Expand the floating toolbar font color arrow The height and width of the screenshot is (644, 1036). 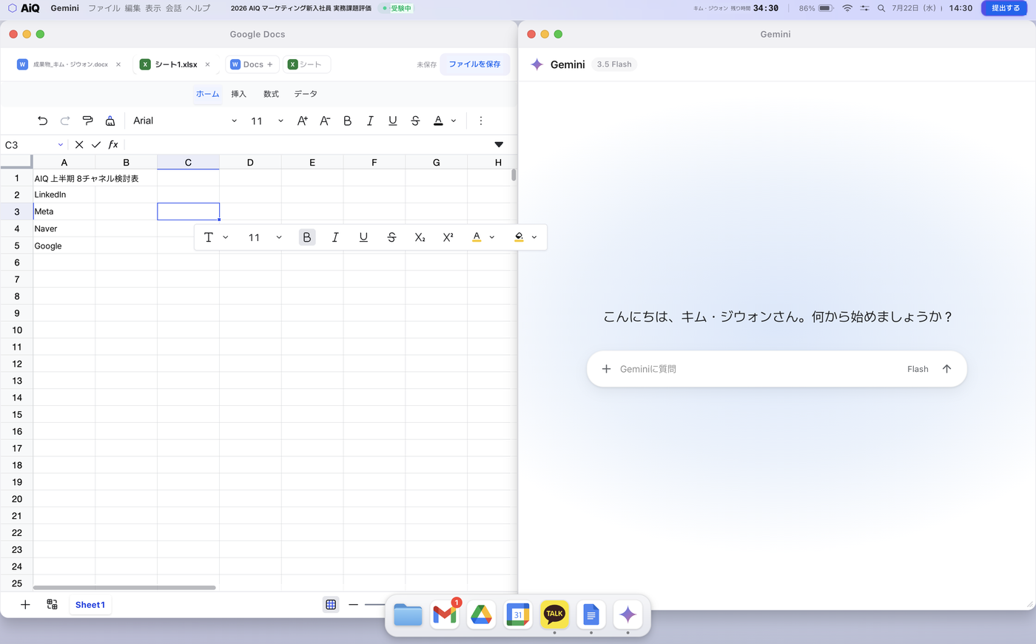[x=492, y=237]
